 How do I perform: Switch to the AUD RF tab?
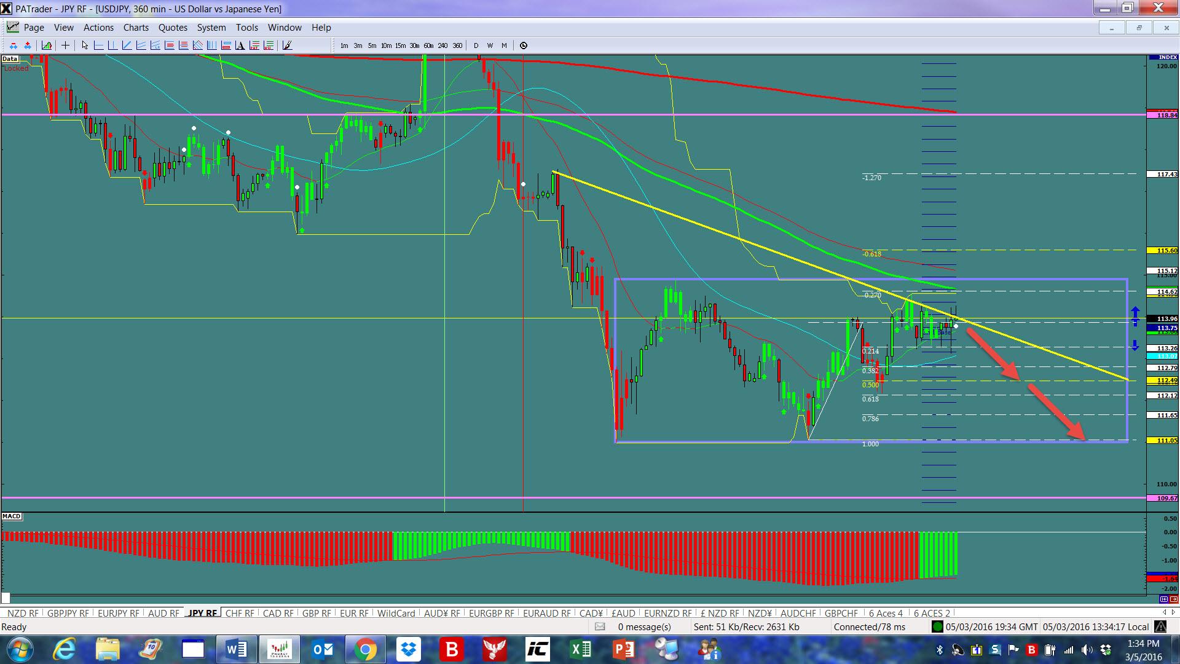163,613
